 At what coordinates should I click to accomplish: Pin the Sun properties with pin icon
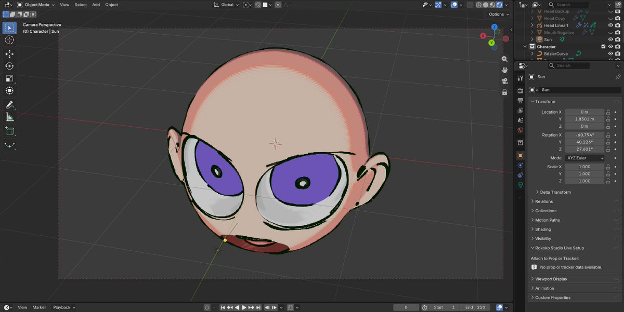(618, 77)
